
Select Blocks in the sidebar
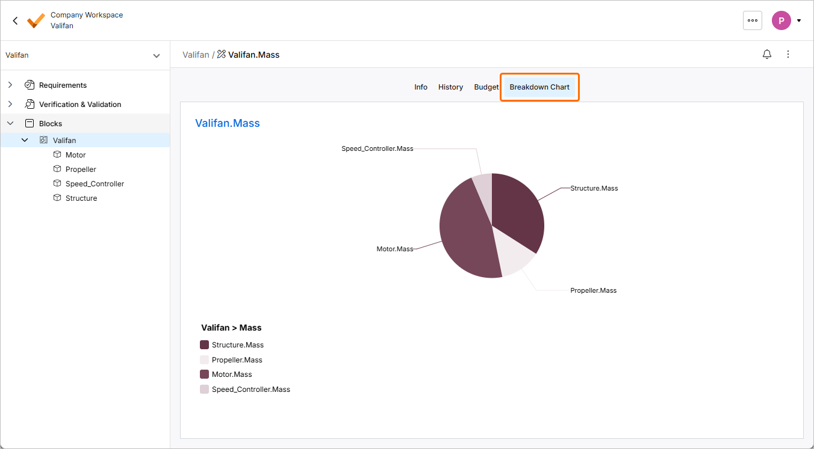pos(51,124)
